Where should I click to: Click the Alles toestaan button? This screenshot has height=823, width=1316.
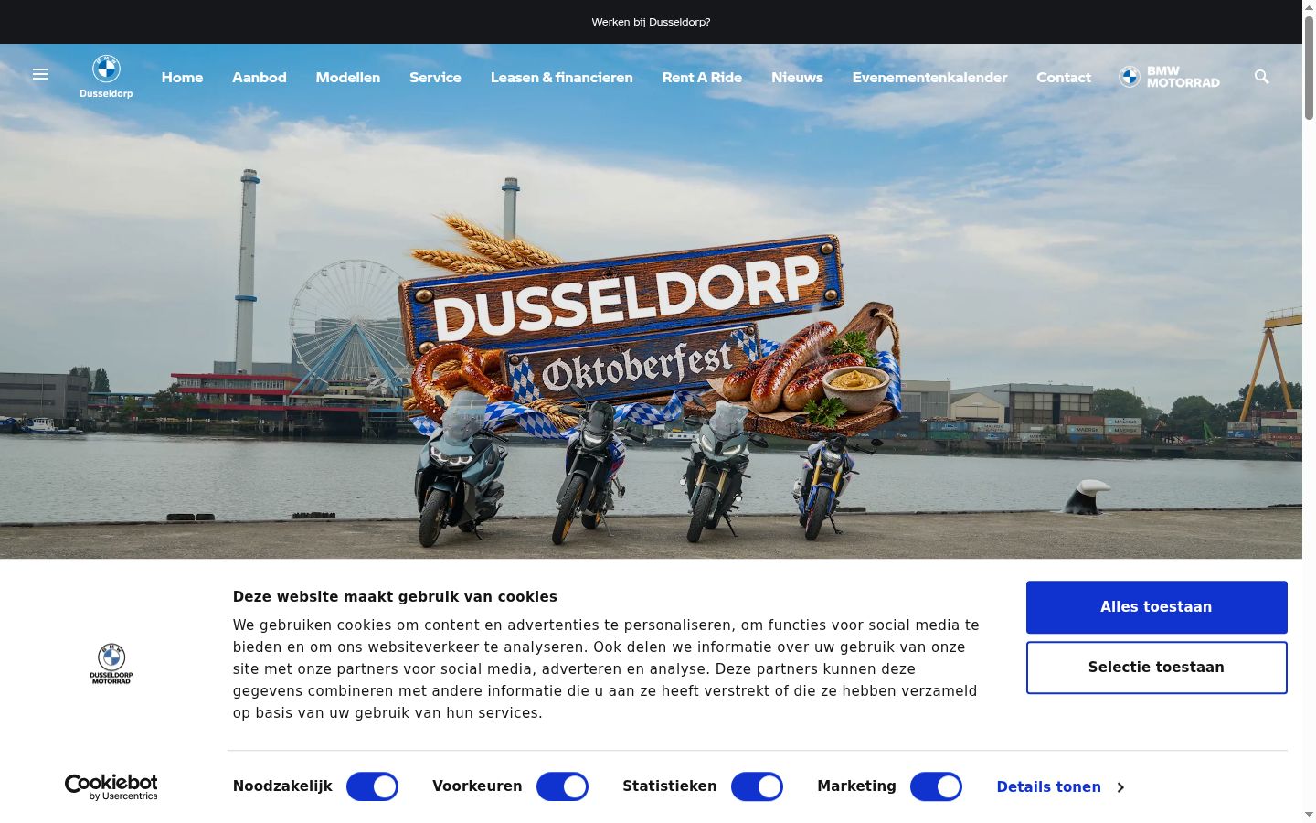click(x=1156, y=607)
